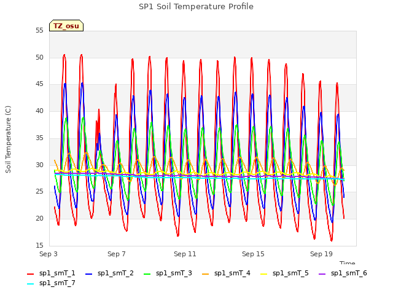The width and height of the screenshot is (393, 295).
Task: Click the 35 y-axis tick label
Action: [x=39, y=138]
